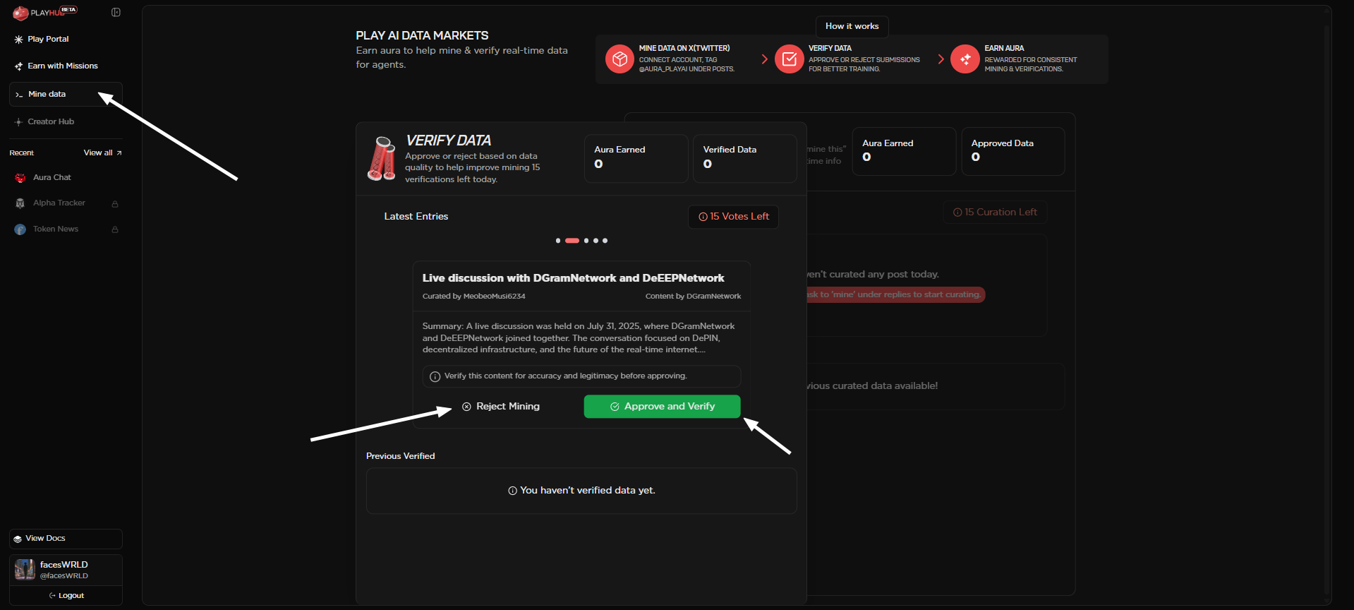Open View Docs button
Image resolution: width=1354 pixels, height=610 pixels.
(66, 539)
